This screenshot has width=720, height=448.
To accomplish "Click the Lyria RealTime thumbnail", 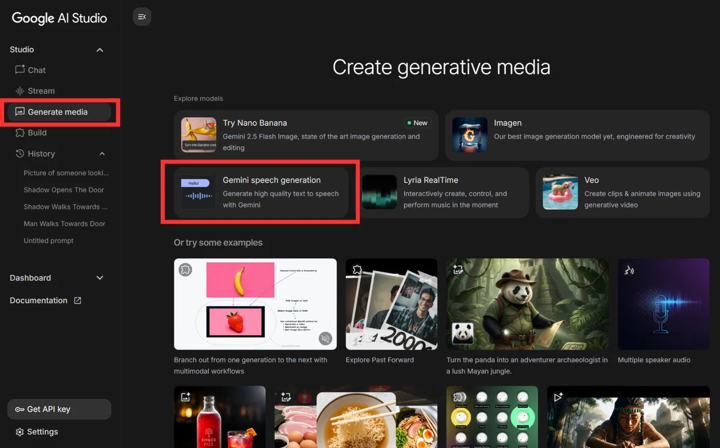I will [x=379, y=192].
